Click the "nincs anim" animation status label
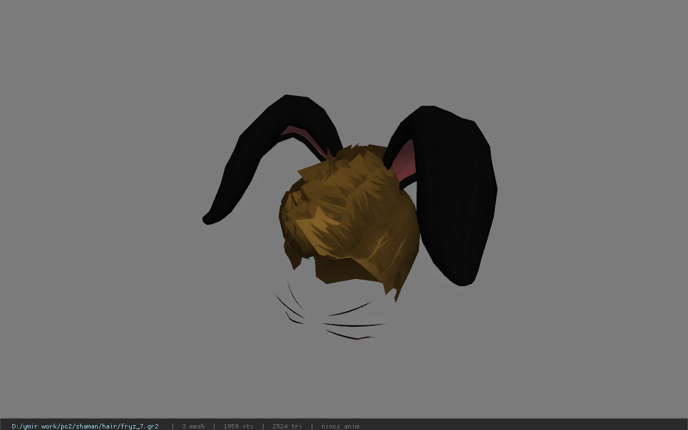Screen dimensions: 688x430 [x=340, y=426]
